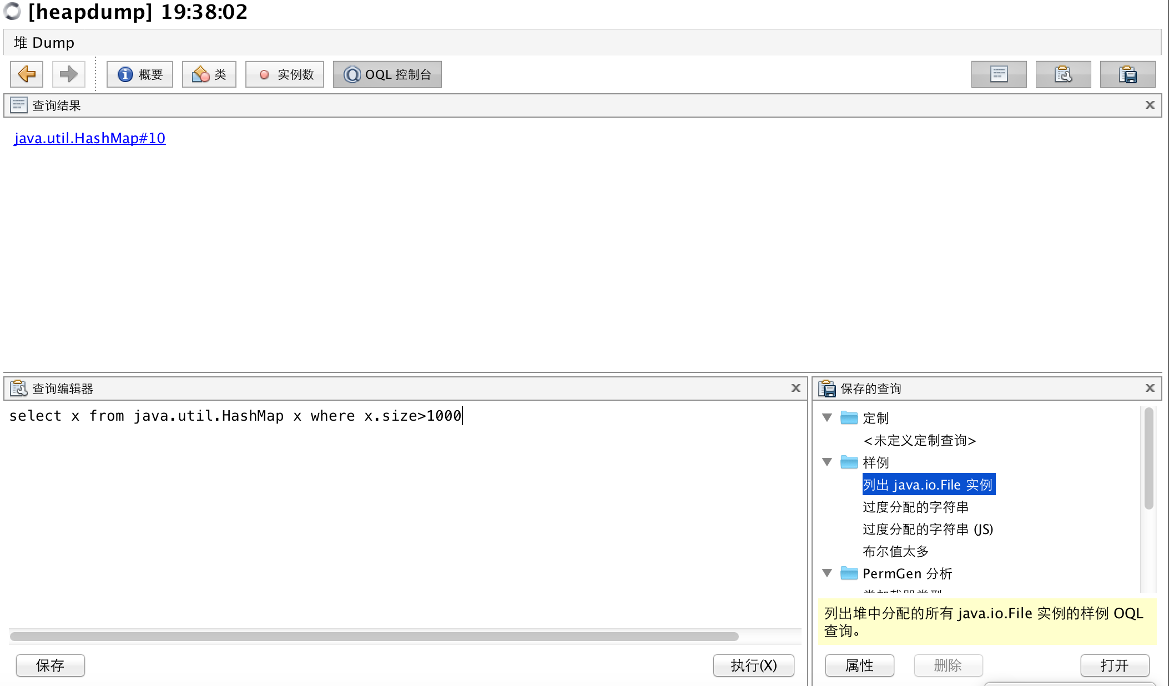1169x686 pixels.
Task: Toggle the query editor panel icon
Action: (1064, 74)
